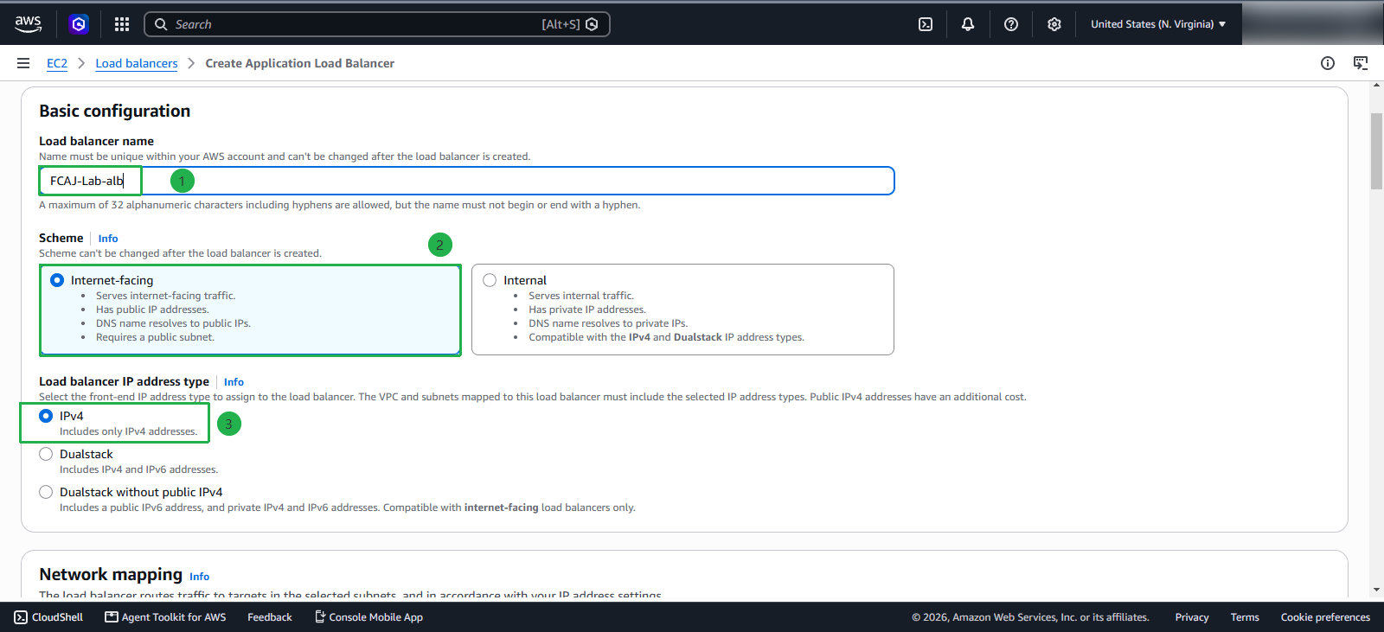Toggle the hamburger side navigation menu
Image resolution: width=1384 pixels, height=632 pixels.
[23, 63]
